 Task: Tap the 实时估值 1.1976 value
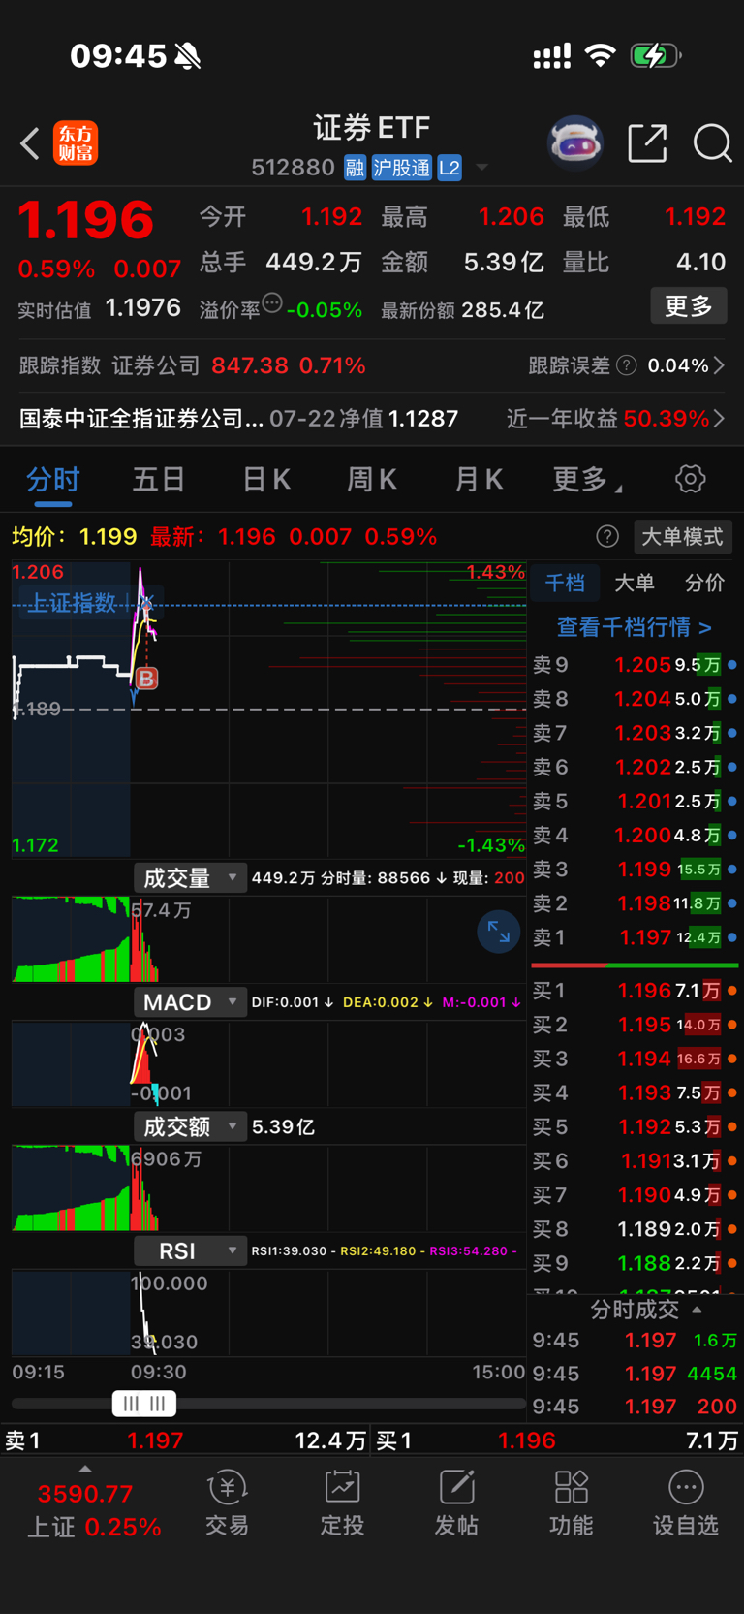click(143, 308)
